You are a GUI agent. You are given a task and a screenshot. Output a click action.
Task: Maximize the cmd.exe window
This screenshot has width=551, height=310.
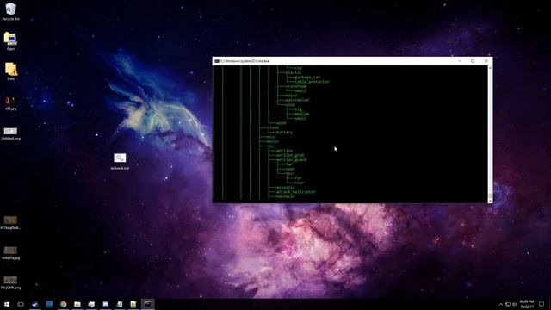(473, 61)
